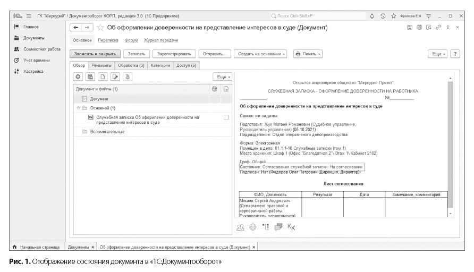Viewport: 474px width, 272px height.
Task: Open Начальная страница bottom tab
Action: tap(36, 247)
